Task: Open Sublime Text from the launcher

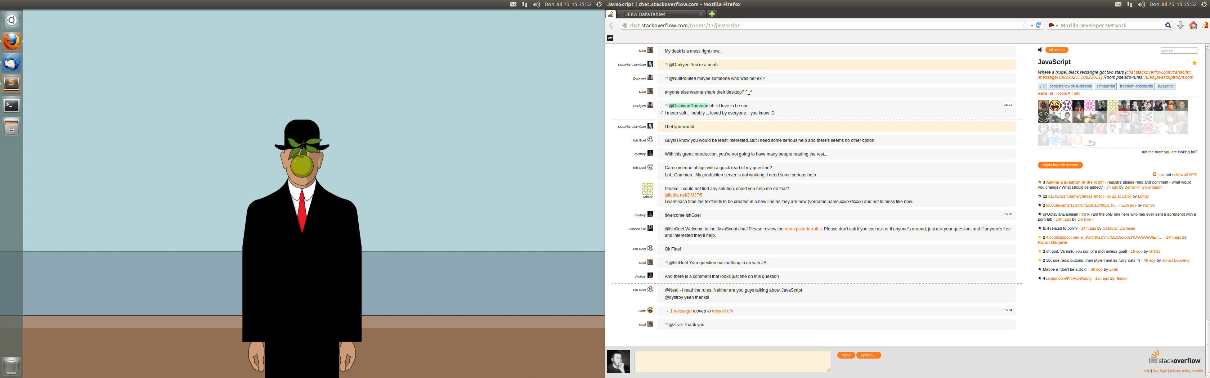Action: coord(11,84)
